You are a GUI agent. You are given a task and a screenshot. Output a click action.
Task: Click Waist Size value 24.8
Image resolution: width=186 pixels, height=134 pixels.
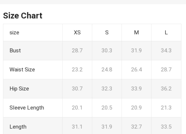click(x=107, y=70)
